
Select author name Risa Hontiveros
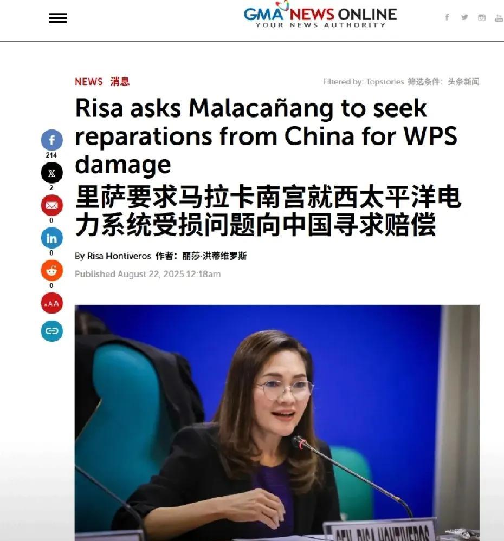119,256
